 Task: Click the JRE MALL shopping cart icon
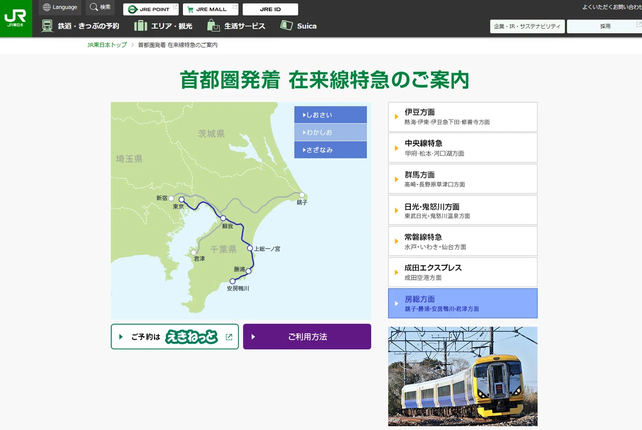point(190,9)
